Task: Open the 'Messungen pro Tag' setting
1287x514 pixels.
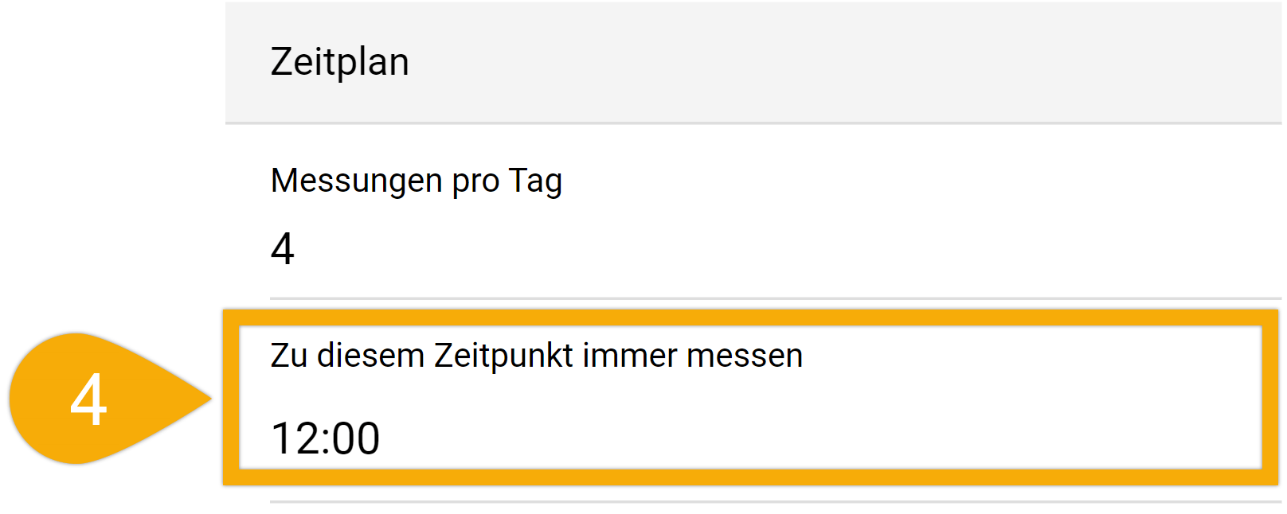Action: coord(753,212)
